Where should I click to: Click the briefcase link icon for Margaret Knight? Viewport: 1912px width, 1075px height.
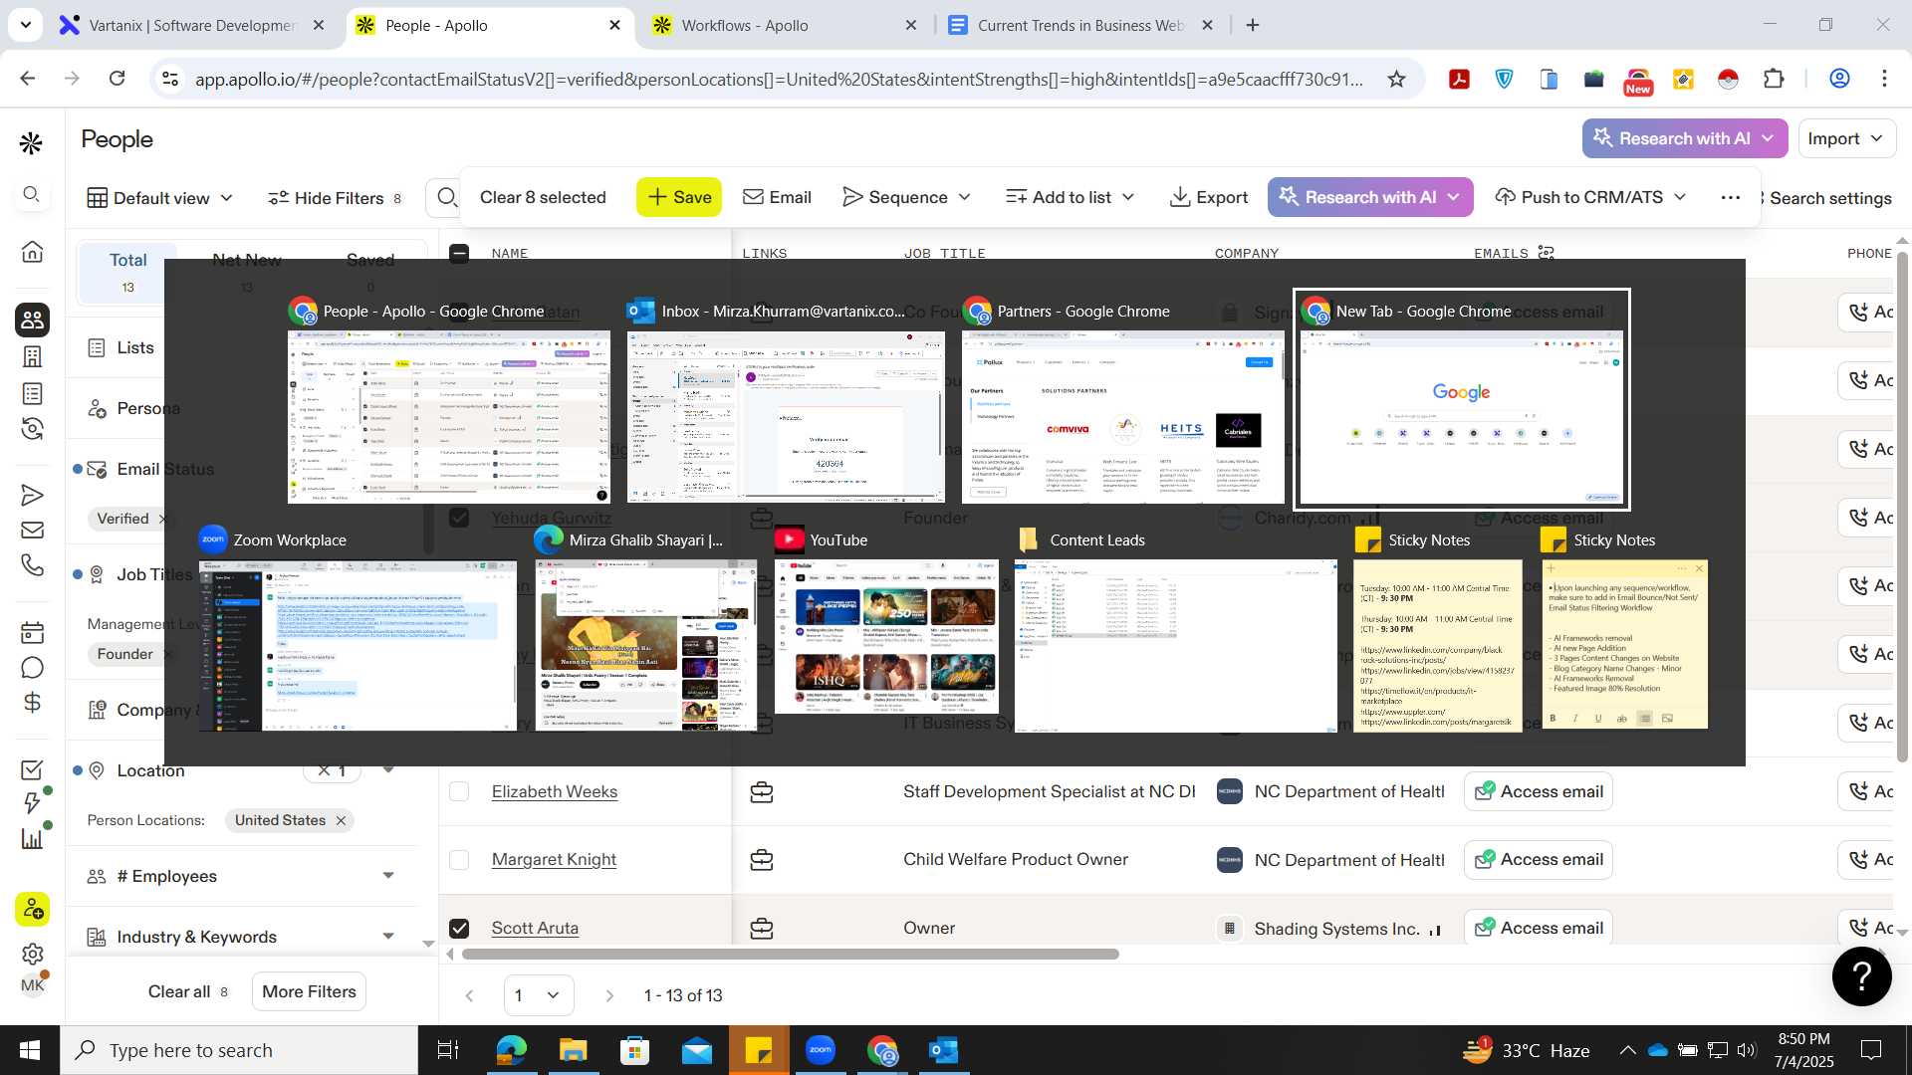click(x=762, y=860)
